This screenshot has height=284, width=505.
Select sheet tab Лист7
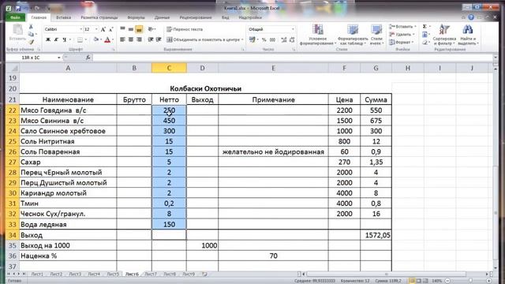click(x=151, y=274)
